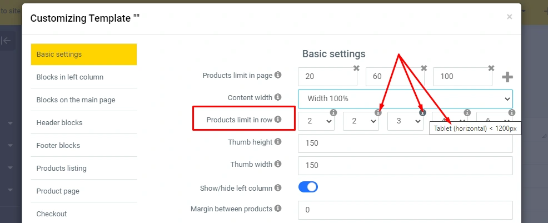Remove the 20 products limit value
This screenshot has width=548, height=223.
tap(357, 68)
